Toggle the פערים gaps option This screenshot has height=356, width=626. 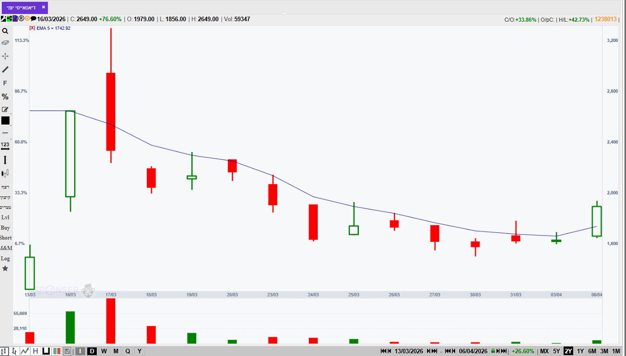(5, 207)
